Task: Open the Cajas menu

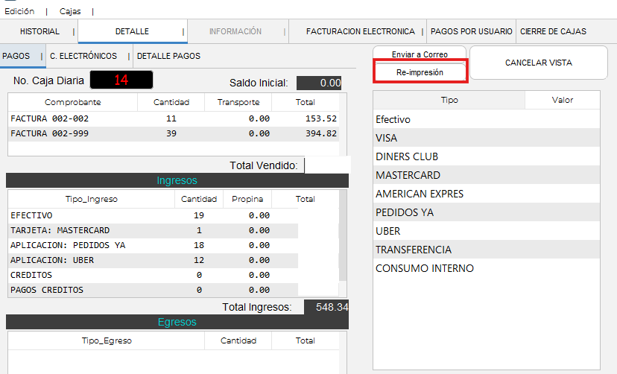Action: point(70,11)
